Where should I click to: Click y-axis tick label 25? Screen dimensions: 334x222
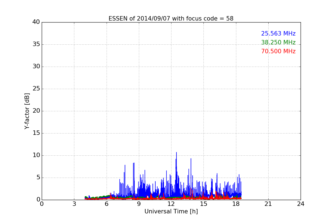tap(36, 89)
